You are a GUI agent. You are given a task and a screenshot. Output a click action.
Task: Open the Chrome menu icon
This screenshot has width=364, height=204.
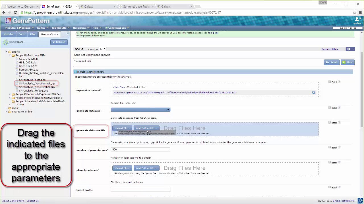tap(360, 12)
